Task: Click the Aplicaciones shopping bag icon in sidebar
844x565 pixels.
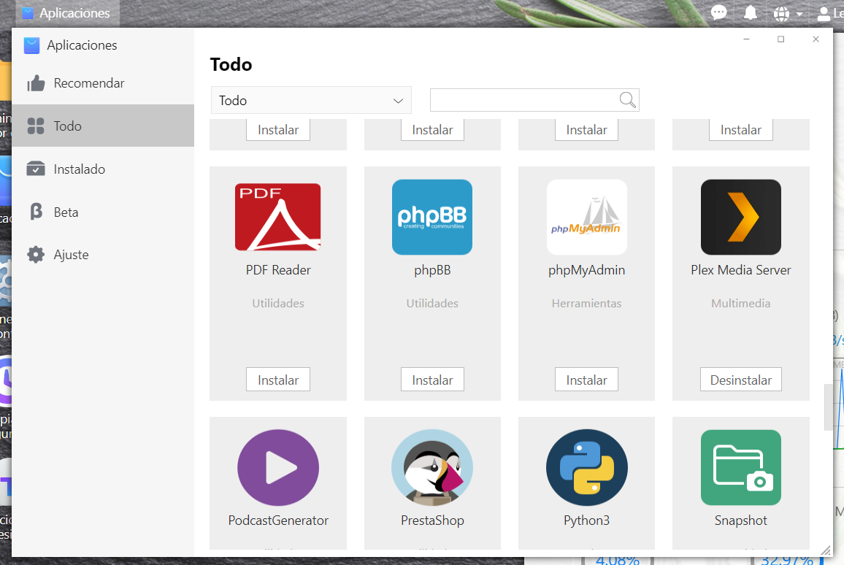Action: pos(31,45)
